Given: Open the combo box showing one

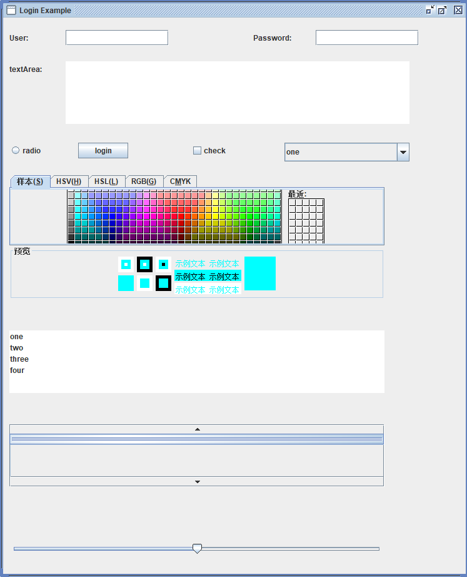Looking at the screenshot, I should tap(347, 152).
